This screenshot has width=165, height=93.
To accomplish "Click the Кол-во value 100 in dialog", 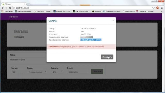I will coord(82,31).
